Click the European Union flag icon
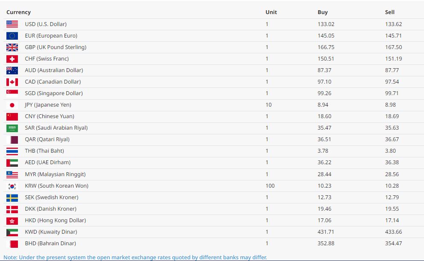The image size is (424, 261). pyautogui.click(x=12, y=36)
